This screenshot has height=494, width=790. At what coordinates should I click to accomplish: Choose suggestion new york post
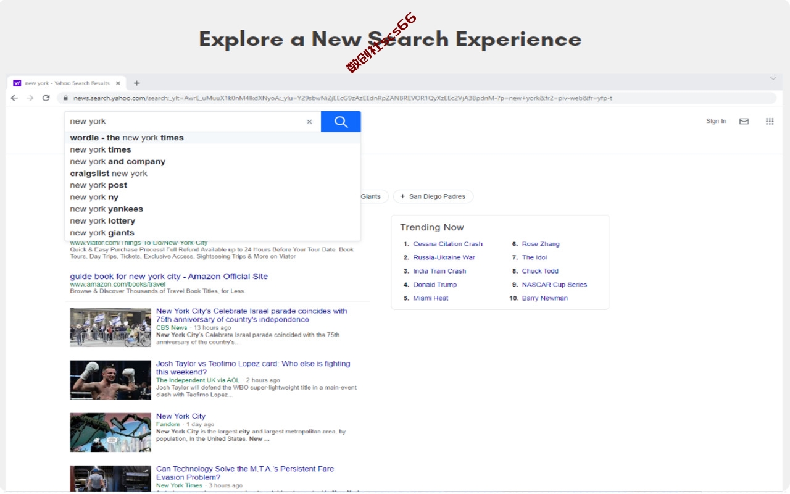click(212, 185)
